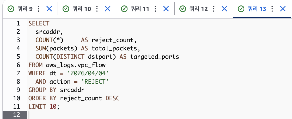
Task: Close the 쿼리 10 tab
Action: pos(107,9)
